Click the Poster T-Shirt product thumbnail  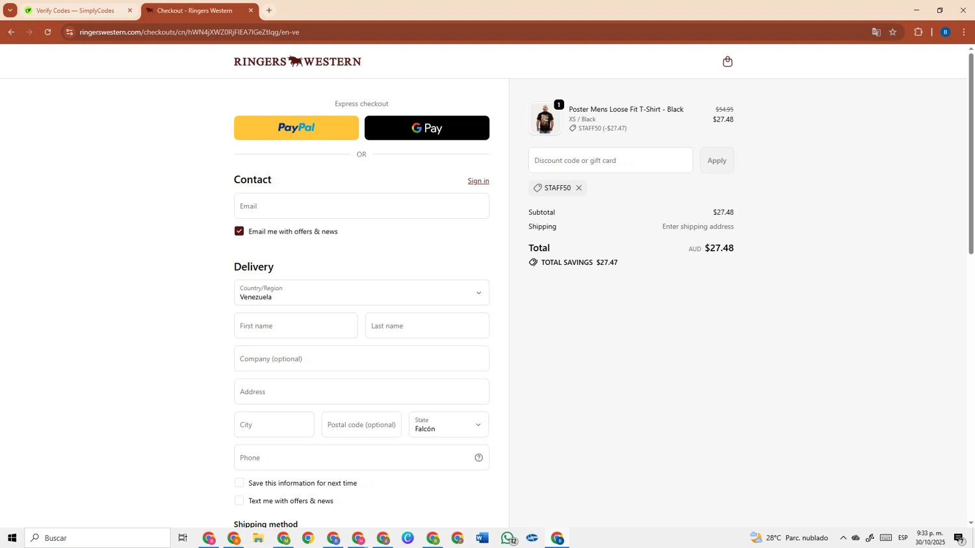[545, 118]
